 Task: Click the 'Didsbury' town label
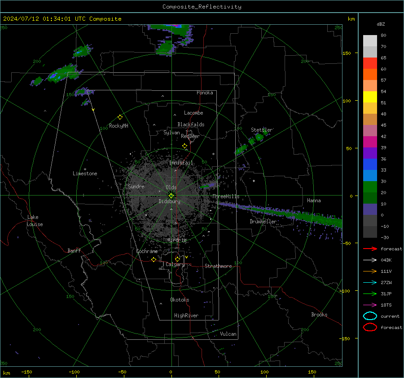(169, 201)
